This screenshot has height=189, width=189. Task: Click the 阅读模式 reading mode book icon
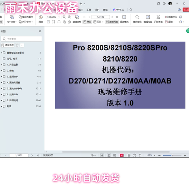tap(124, 17)
